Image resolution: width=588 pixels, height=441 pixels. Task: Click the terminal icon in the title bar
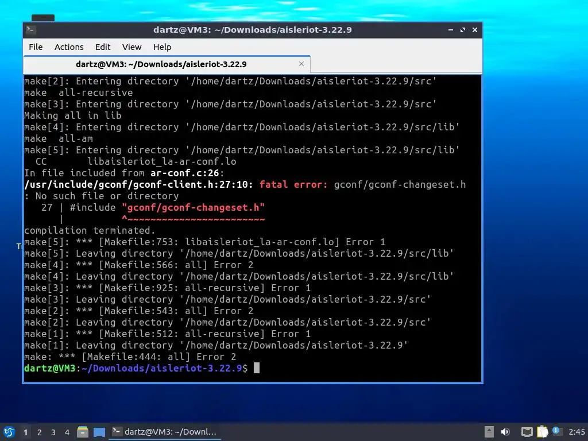pos(30,30)
